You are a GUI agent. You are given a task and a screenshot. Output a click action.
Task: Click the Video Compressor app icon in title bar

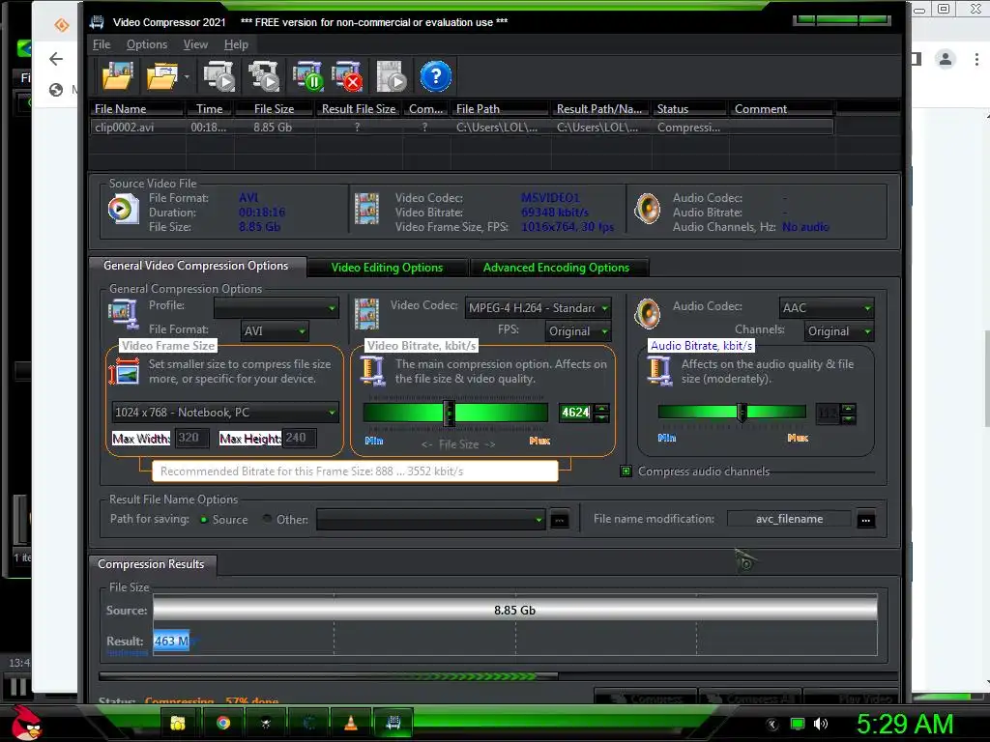97,22
